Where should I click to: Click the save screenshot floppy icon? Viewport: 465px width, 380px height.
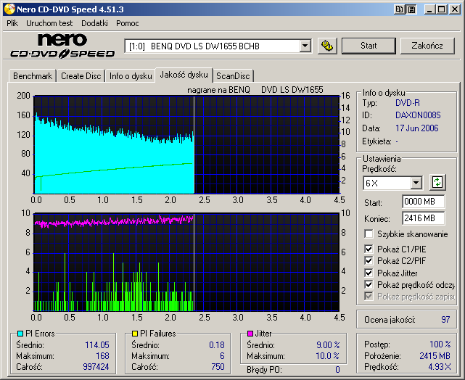click(x=411, y=9)
